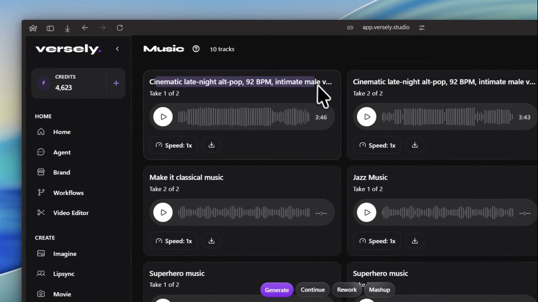Click the Cinematic Take 2 track title
This screenshot has height=302, width=538.
pyautogui.click(x=444, y=82)
